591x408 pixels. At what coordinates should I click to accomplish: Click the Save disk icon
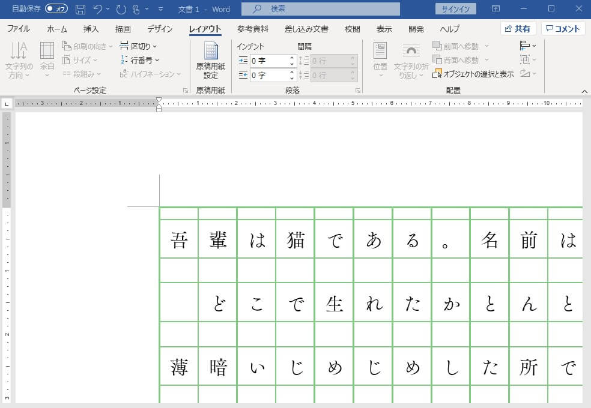[x=80, y=9]
